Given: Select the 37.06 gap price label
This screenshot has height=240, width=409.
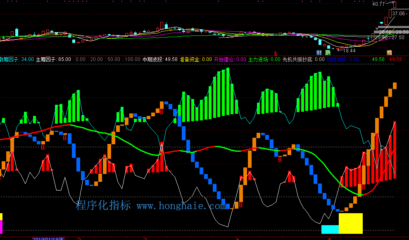Looking at the screenshot, I should [x=399, y=14].
